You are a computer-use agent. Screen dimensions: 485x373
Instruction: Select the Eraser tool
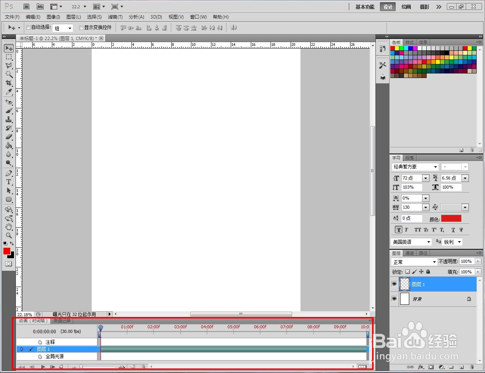(9, 137)
